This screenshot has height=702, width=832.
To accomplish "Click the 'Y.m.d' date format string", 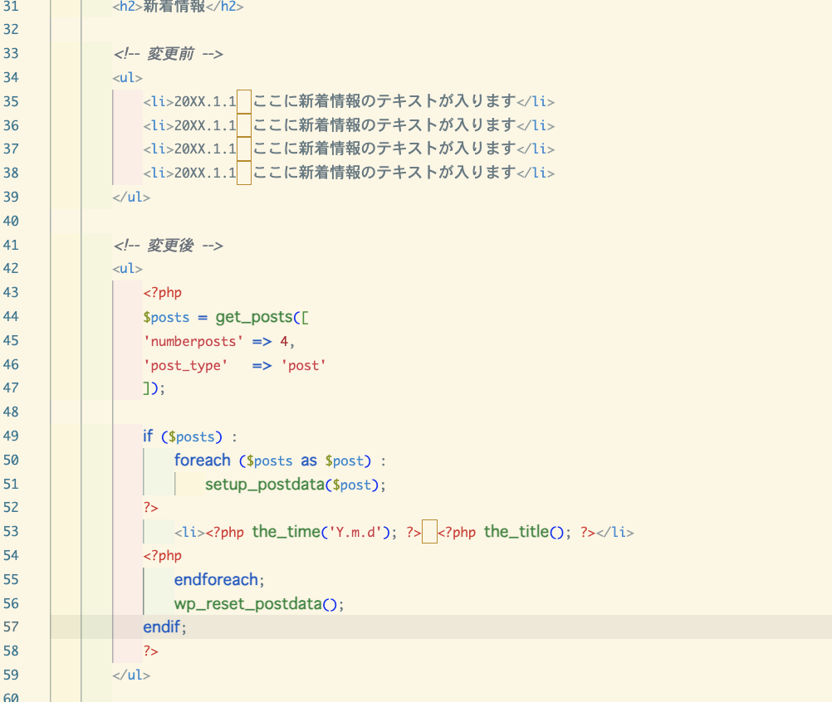I will (355, 532).
